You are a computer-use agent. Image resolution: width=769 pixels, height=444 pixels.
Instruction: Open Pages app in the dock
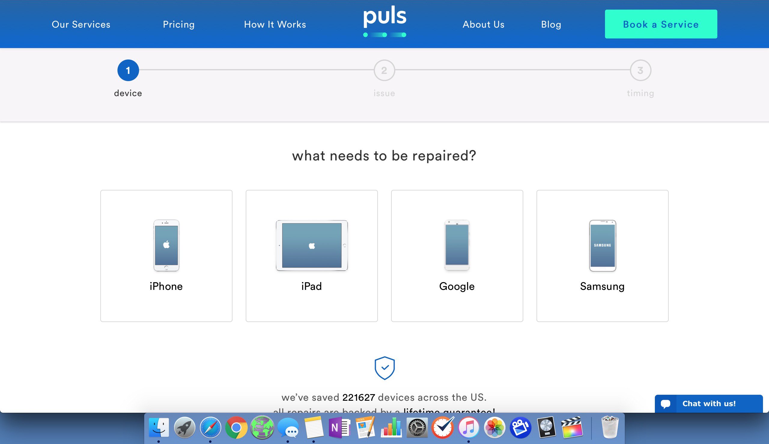click(366, 427)
